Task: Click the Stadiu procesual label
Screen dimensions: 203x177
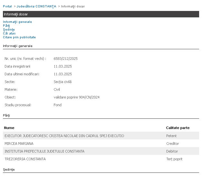Action: (x=18, y=105)
